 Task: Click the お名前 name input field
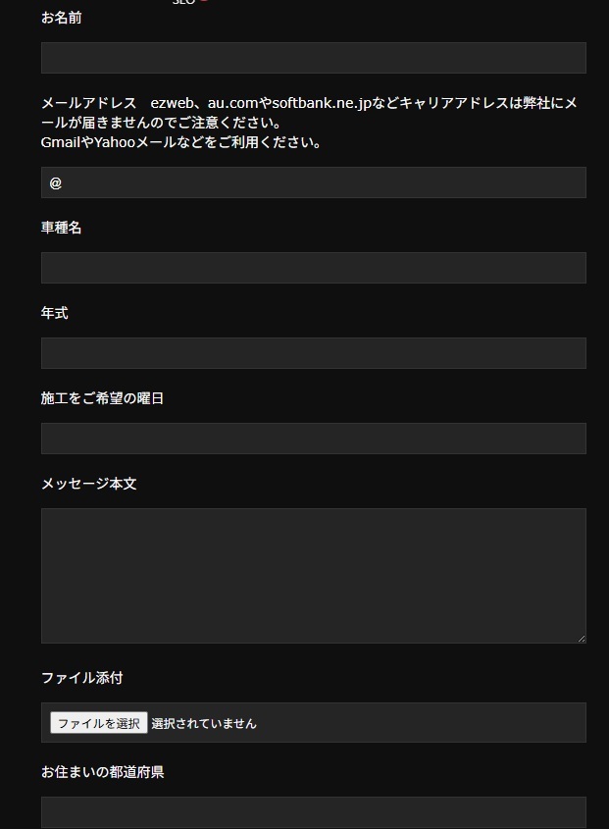[313, 58]
